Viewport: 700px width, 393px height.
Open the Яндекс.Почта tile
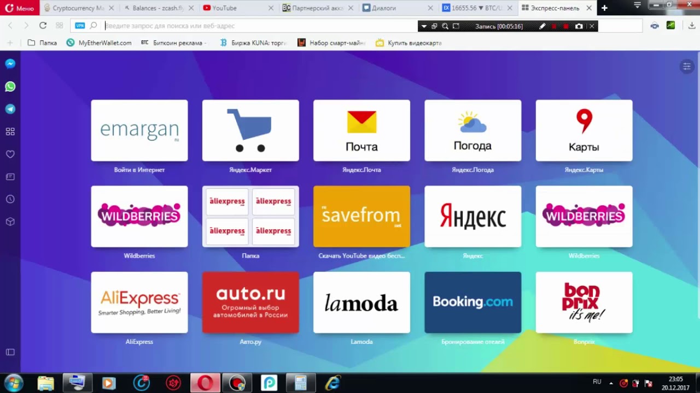coord(361,130)
